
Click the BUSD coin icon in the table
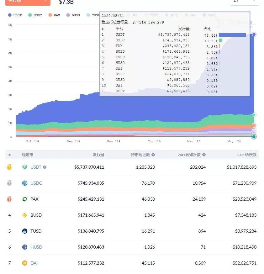point(25,215)
